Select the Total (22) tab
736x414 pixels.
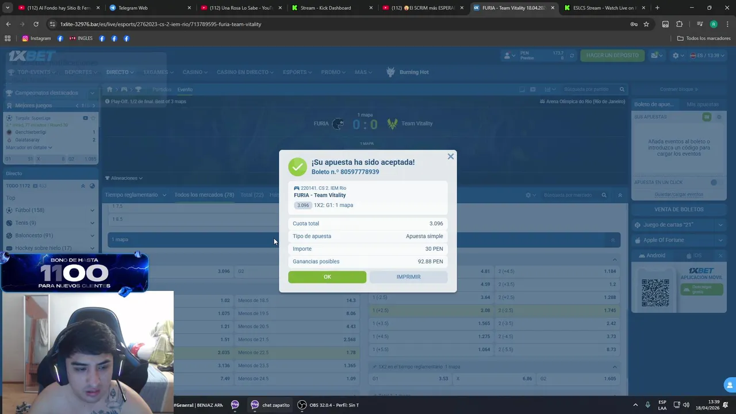[252, 195]
